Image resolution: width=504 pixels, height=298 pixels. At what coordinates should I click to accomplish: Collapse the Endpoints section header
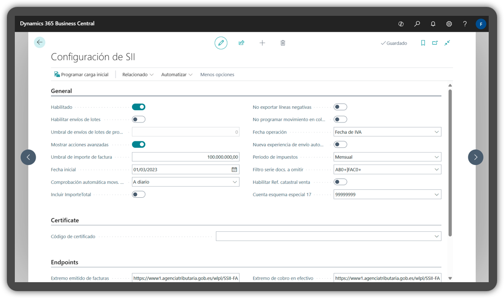click(x=65, y=262)
